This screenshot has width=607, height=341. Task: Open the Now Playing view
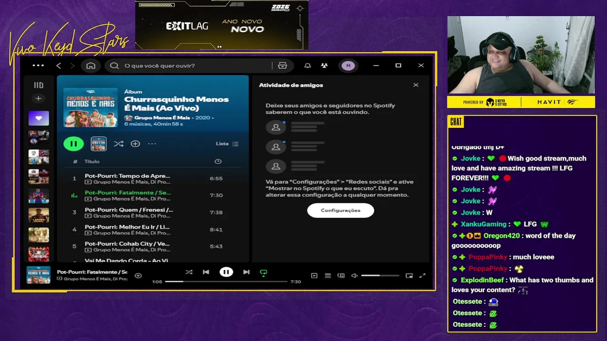tap(314, 276)
